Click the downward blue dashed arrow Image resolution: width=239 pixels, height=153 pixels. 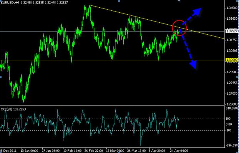tap(188, 49)
